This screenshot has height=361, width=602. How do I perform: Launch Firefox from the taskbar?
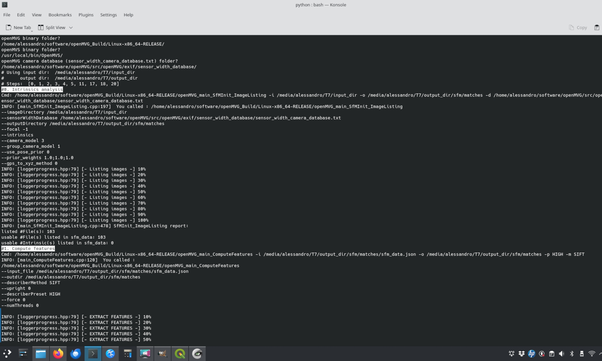[x=58, y=353]
